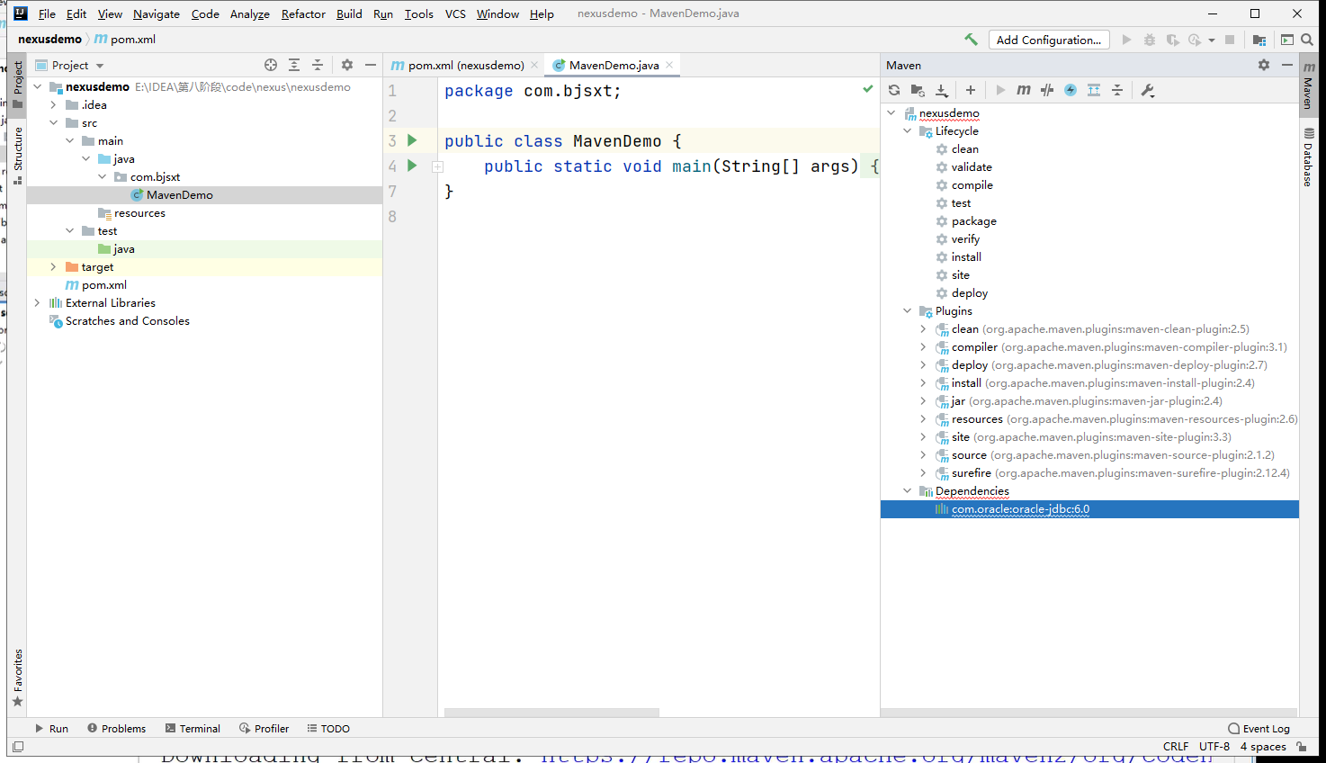Open Project panel options gear
The height and width of the screenshot is (763, 1326).
click(347, 65)
